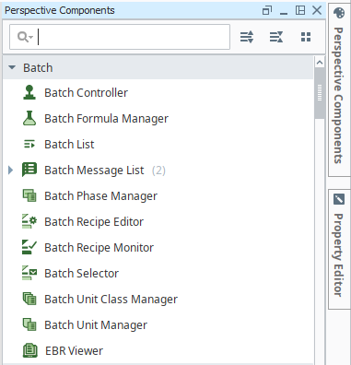Viewport: 351px width, 365px height.
Task: Collapse the Batch category
Action: [x=12, y=67]
